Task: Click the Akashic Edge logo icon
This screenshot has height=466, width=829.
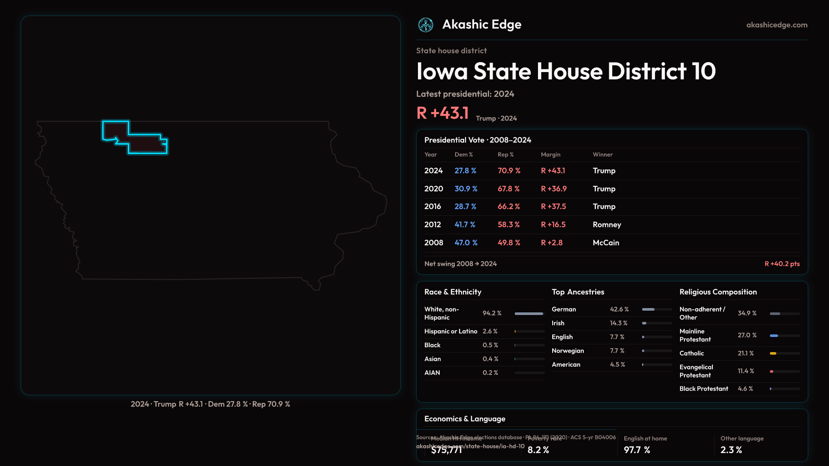Action: click(x=426, y=25)
